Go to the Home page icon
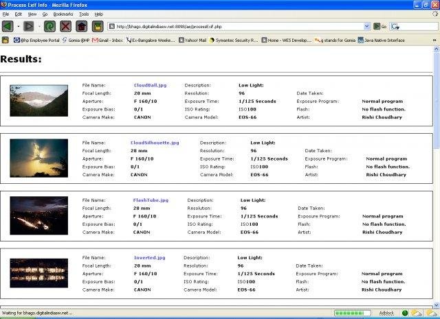 pos(82,27)
